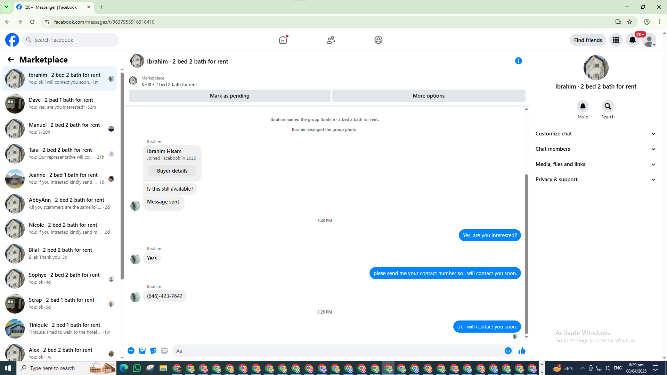Open the Bilal 2 bed 2 bath conversation
Viewport: 667px width, 375px height.
point(60,254)
